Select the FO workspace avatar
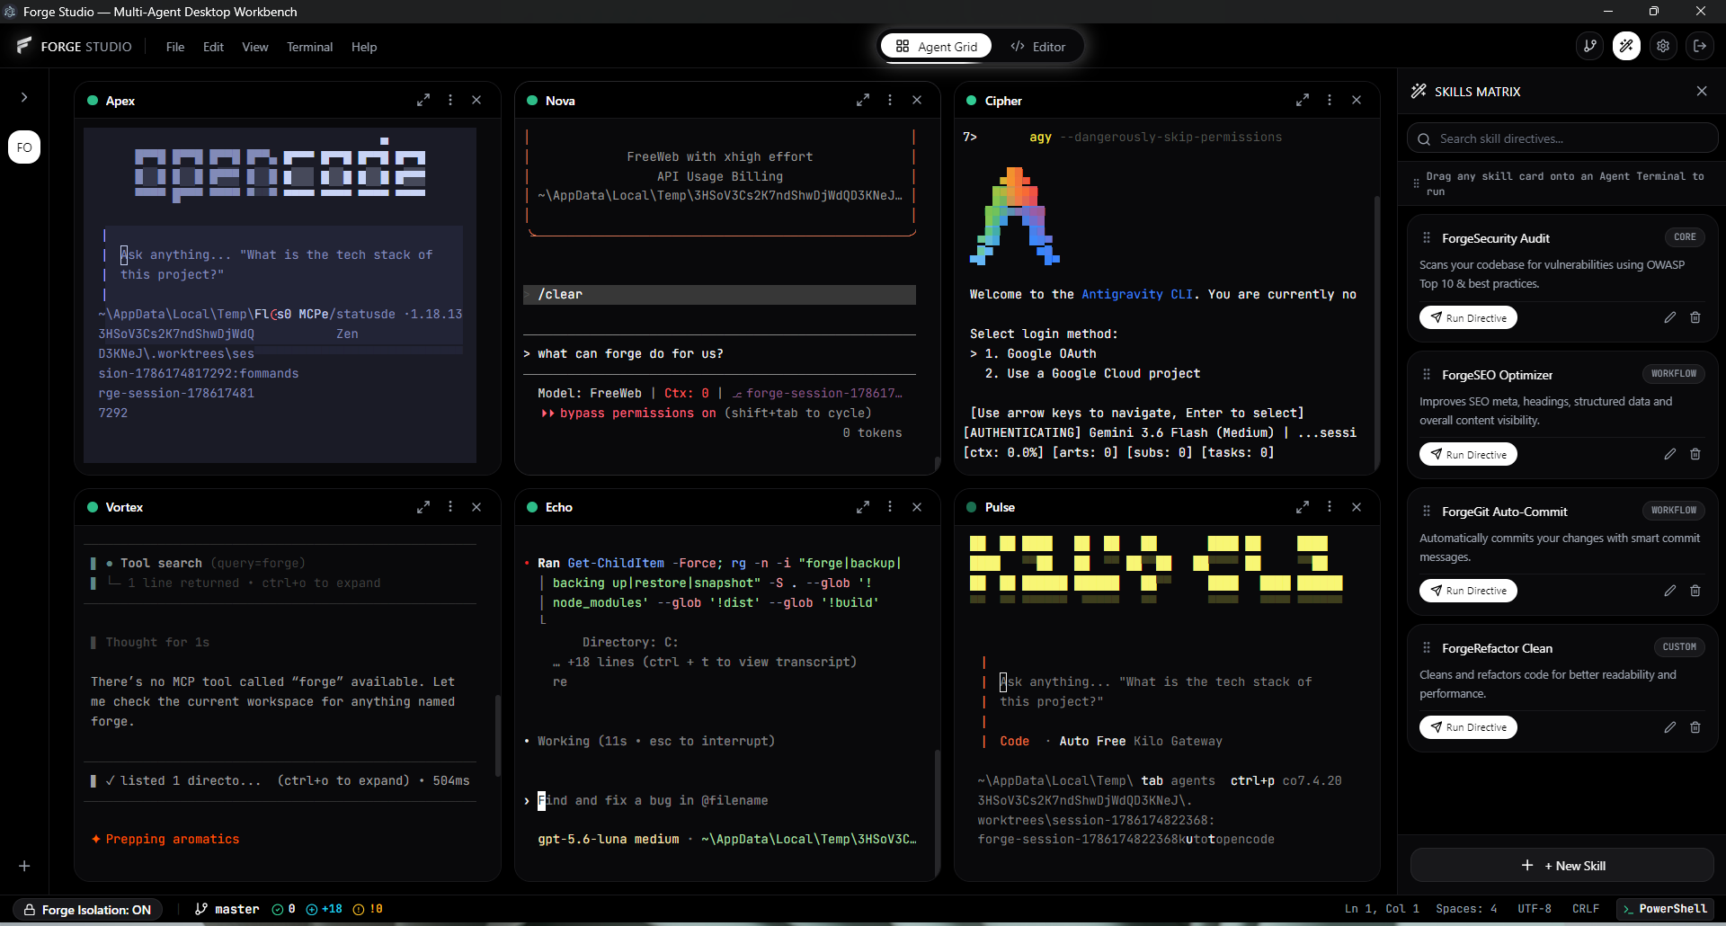 pyautogui.click(x=24, y=147)
